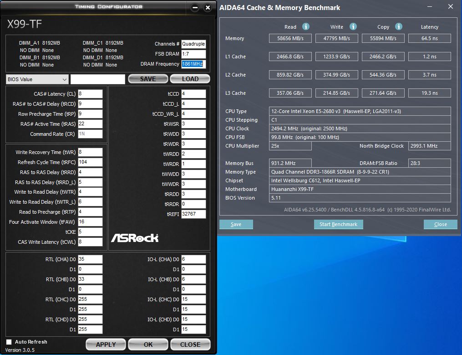
Task: Click the Memory Latency value 64.5 ns
Action: pos(430,38)
